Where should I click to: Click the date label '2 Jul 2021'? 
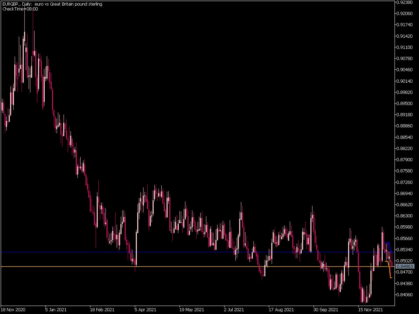pos(234,309)
